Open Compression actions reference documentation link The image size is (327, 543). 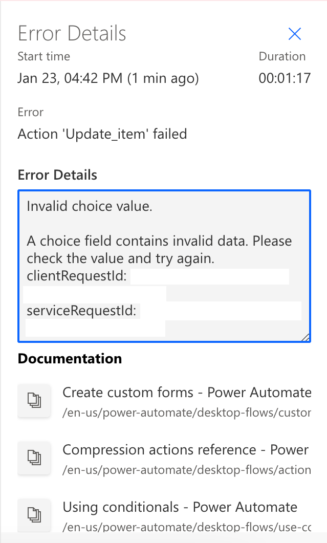[x=185, y=450]
